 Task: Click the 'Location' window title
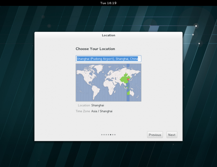click(108, 35)
